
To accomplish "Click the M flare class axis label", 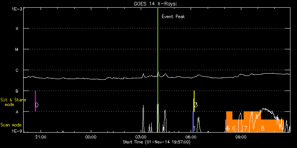I will (17, 49).
